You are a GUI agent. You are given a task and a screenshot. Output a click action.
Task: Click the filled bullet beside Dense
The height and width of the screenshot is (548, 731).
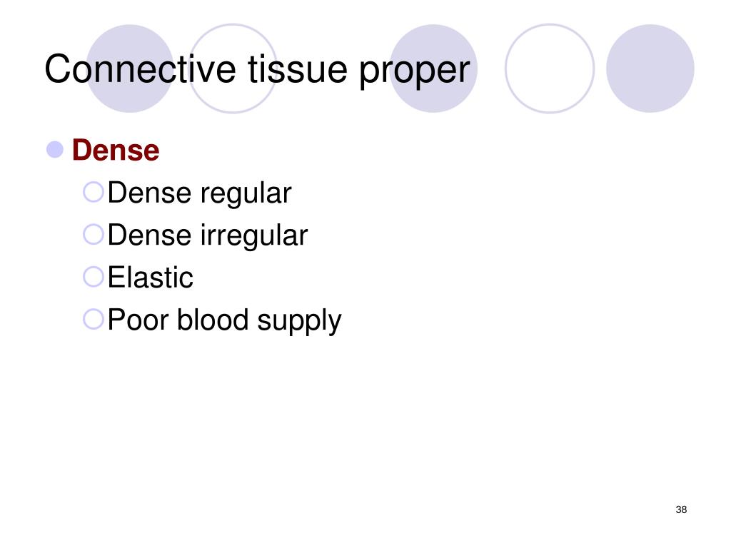click(55, 150)
